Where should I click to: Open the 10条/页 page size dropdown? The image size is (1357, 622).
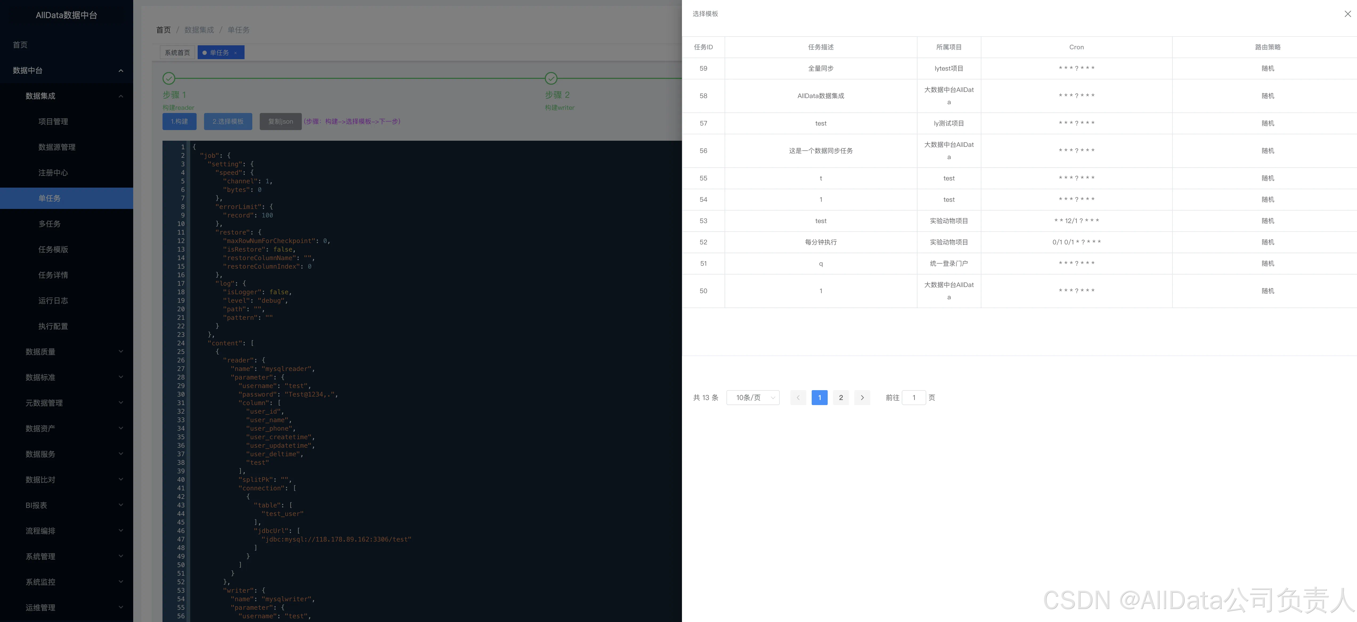[x=753, y=397]
